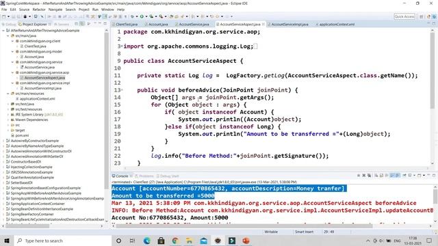Collapse src/main/java folder node
The image size is (438, 246).
[8, 36]
